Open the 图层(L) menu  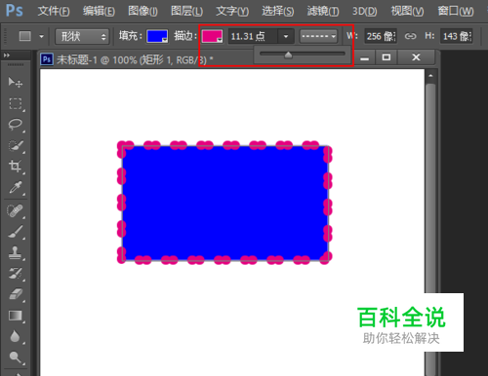click(187, 11)
